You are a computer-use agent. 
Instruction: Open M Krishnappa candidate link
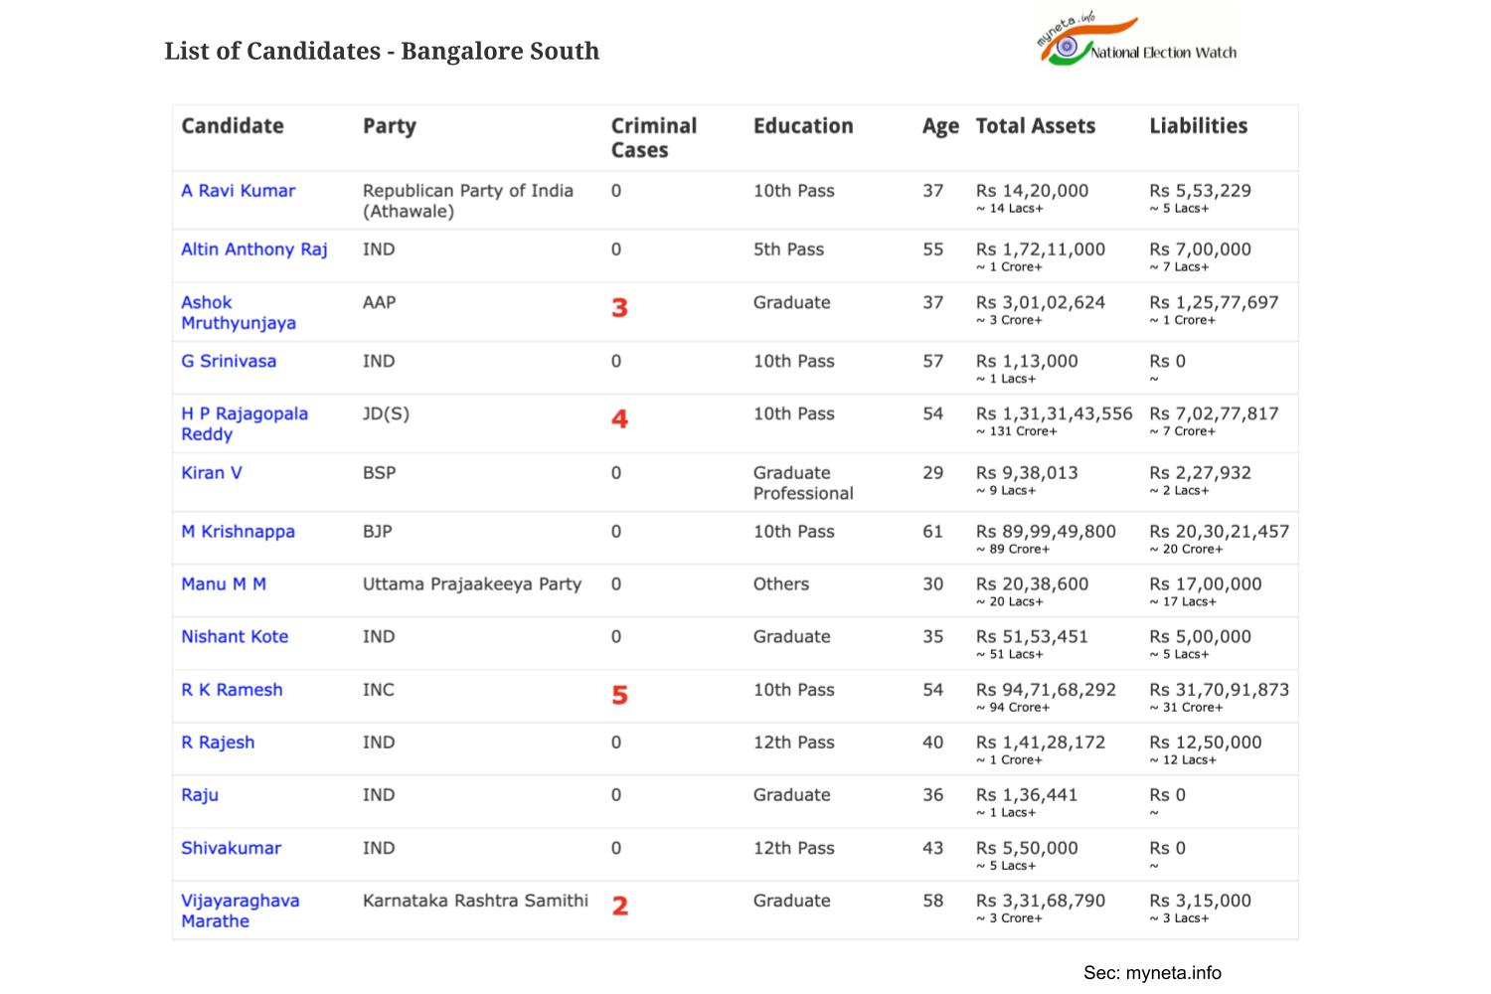238,532
